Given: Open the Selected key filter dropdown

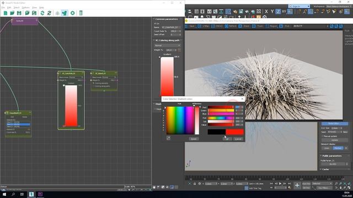Looking at the screenshot, I should click(322, 184).
